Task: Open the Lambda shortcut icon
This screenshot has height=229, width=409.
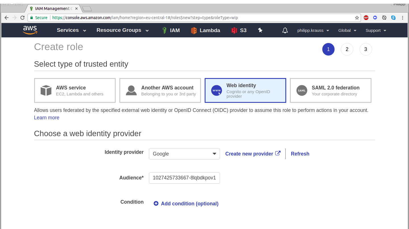Action: click(194, 30)
